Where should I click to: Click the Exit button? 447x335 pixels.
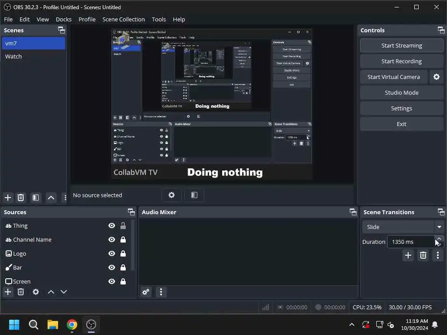coord(402,124)
